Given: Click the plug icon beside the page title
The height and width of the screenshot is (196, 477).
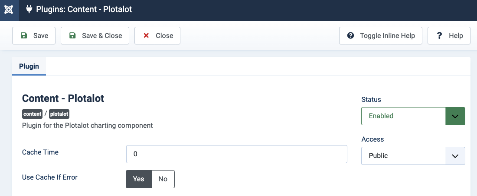Looking at the screenshot, I should [x=29, y=9].
